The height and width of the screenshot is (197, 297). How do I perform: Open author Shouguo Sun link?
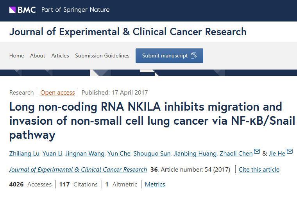[152, 154]
